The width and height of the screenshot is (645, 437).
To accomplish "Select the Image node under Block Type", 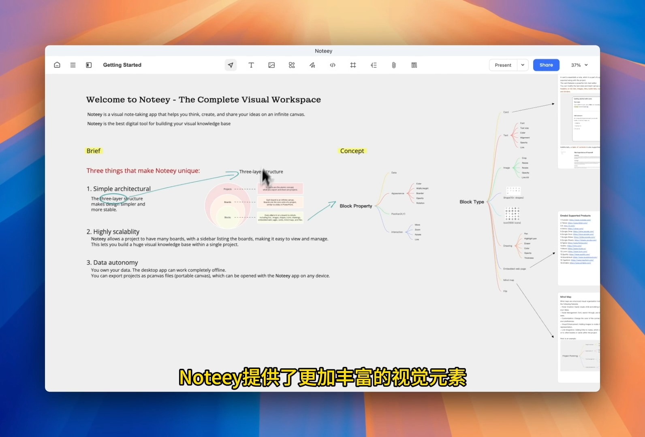I will click(506, 168).
